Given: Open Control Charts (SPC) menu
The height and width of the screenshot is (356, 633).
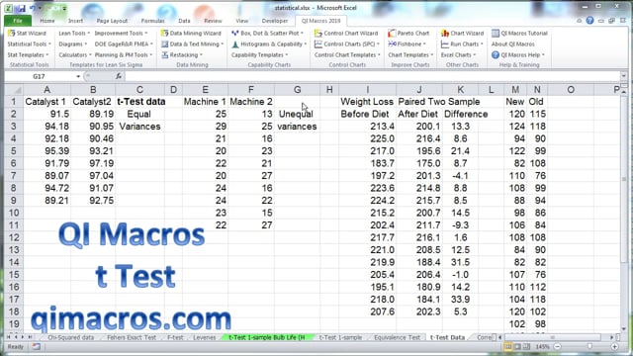Looking at the screenshot, I should (347, 44).
